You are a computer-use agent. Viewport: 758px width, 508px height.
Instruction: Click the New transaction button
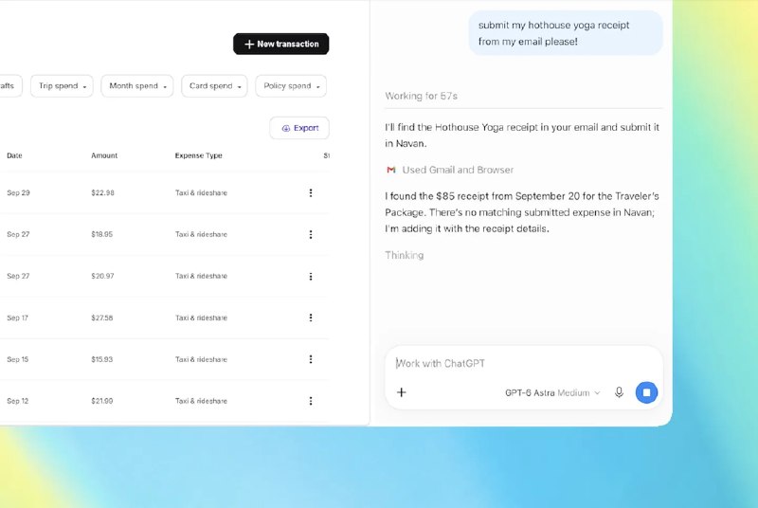click(280, 44)
